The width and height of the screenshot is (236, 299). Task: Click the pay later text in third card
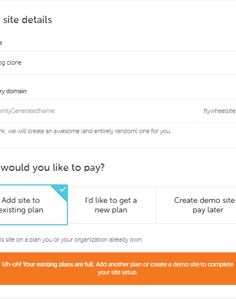pyautogui.click(x=208, y=210)
